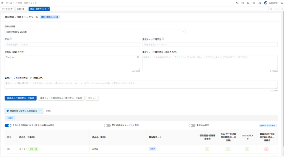
Task: Click help icon beside 区分 label
Action: (x=10, y=39)
